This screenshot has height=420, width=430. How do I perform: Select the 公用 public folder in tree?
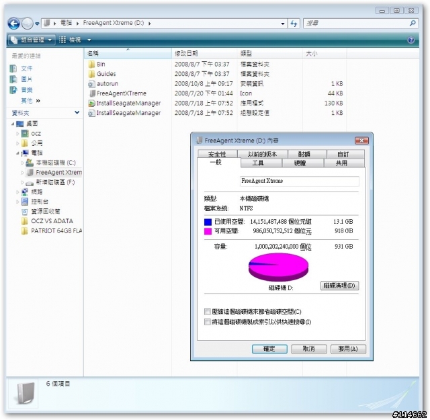pos(32,143)
